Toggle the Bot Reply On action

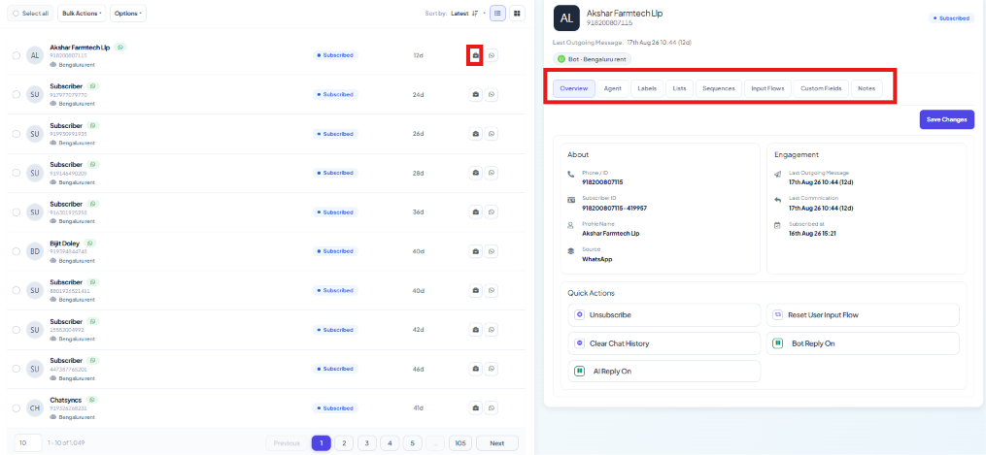(863, 343)
